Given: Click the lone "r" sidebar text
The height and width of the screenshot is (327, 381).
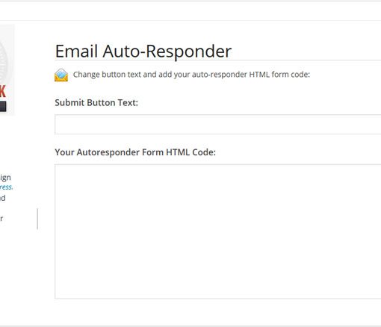Looking at the screenshot, I should [x=1, y=219].
